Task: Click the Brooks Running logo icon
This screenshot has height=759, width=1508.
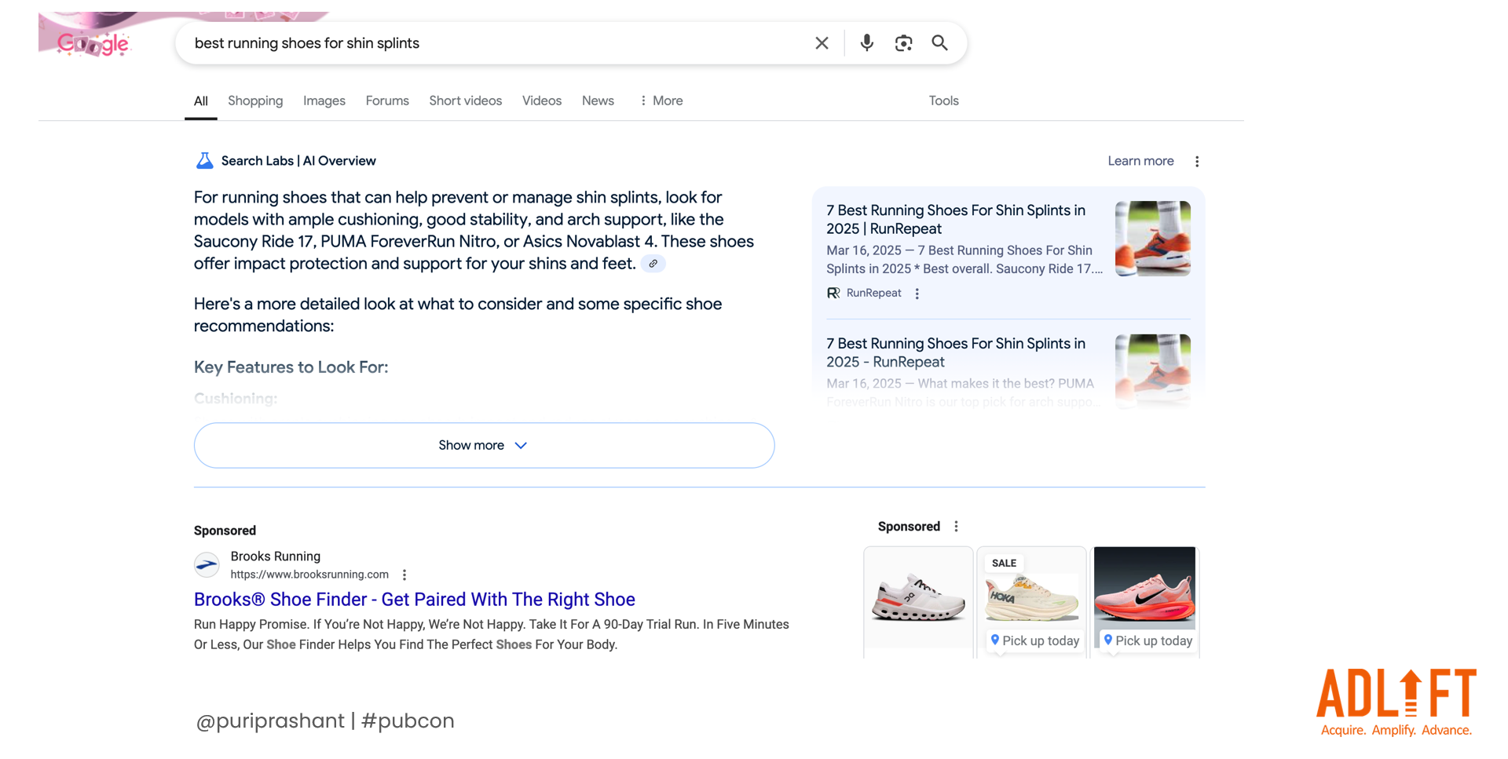Action: tap(207, 564)
